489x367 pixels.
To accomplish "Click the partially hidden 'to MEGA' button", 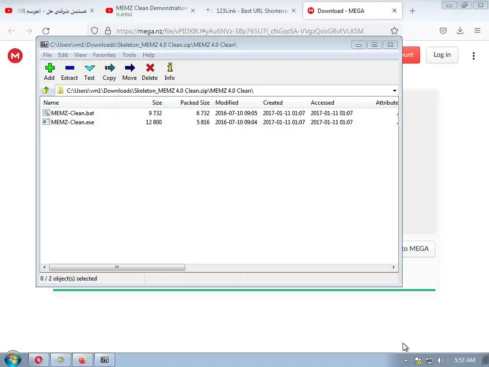I will [x=418, y=248].
